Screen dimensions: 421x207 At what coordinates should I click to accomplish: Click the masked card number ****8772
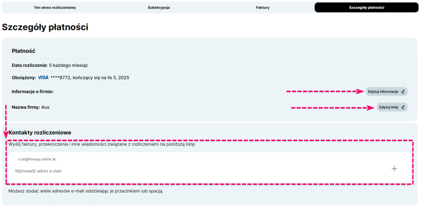tap(57, 77)
